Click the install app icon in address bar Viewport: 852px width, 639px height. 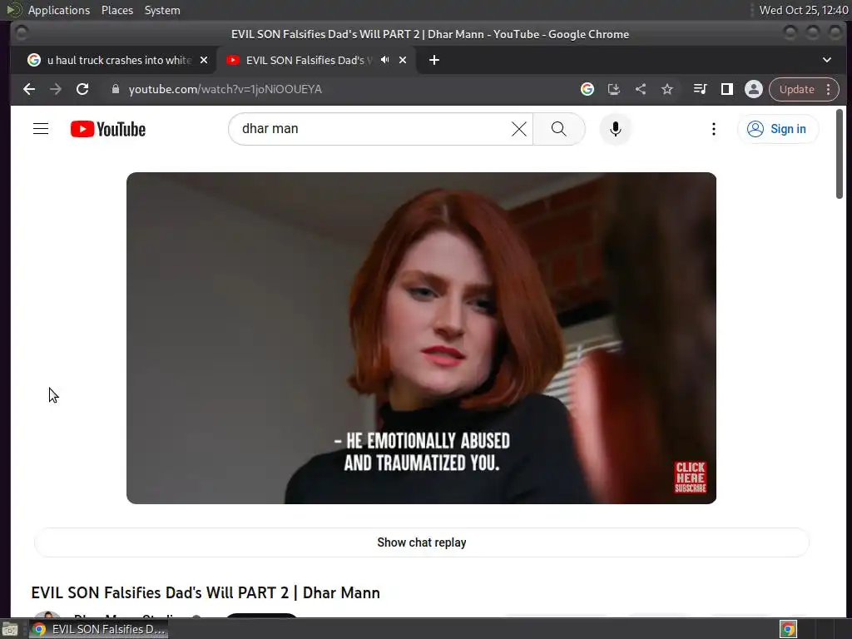pos(614,89)
